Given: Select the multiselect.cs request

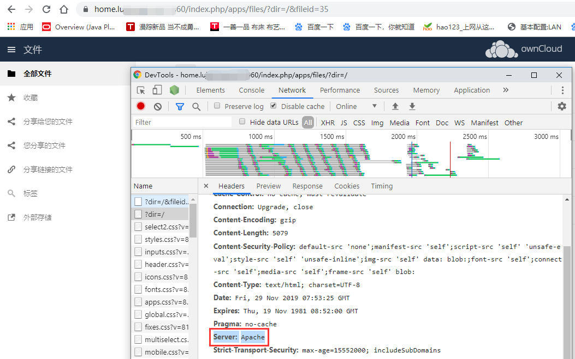Looking at the screenshot, I should [x=161, y=339].
